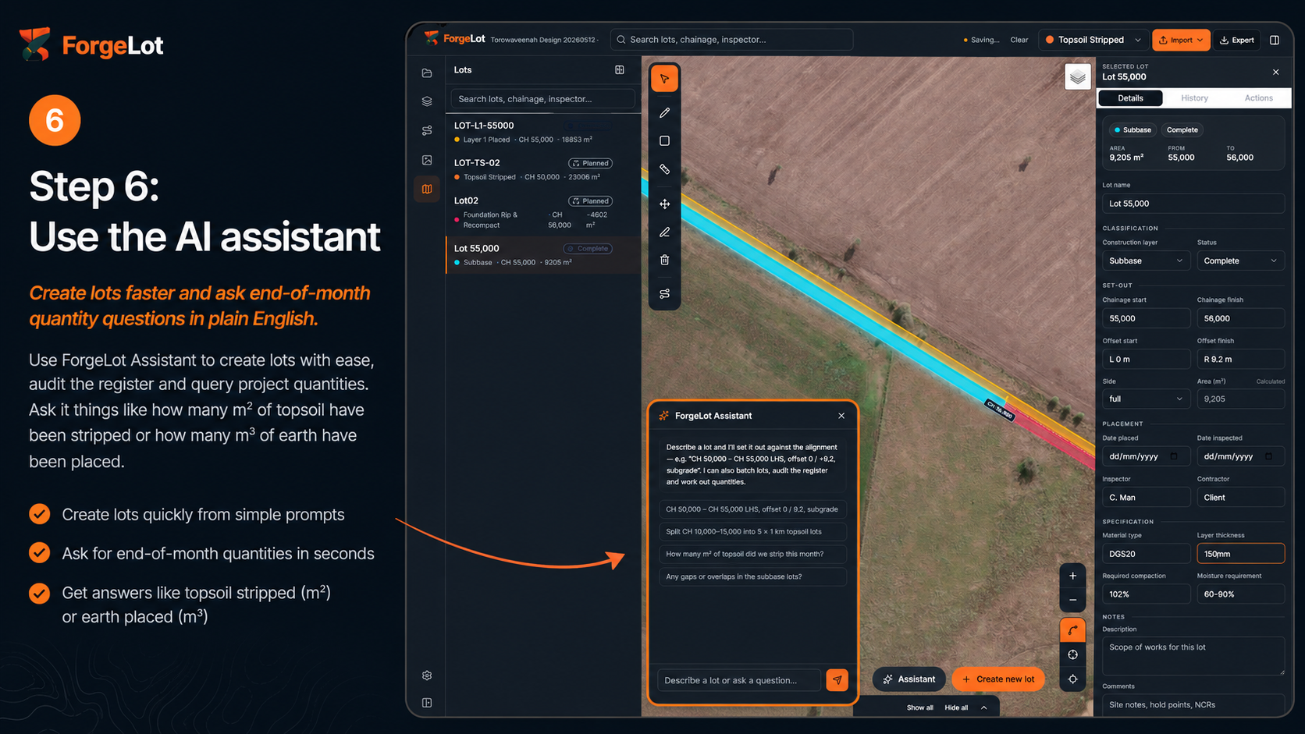This screenshot has height=734, width=1305.
Task: Send the assistant message with the arrow button
Action: (837, 680)
